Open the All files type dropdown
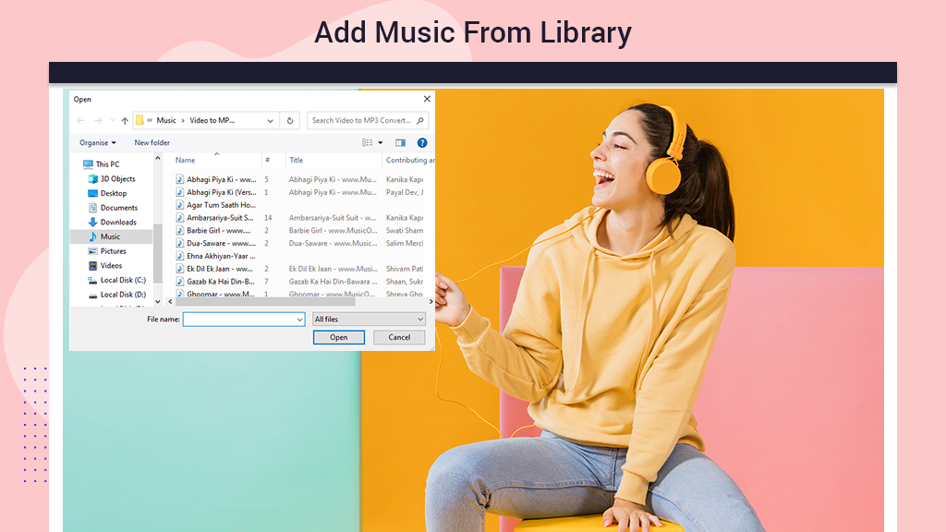 [369, 319]
